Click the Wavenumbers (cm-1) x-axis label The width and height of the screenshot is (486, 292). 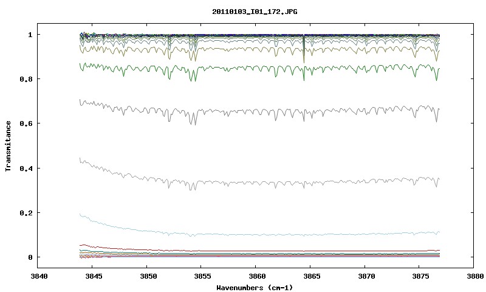255,288
